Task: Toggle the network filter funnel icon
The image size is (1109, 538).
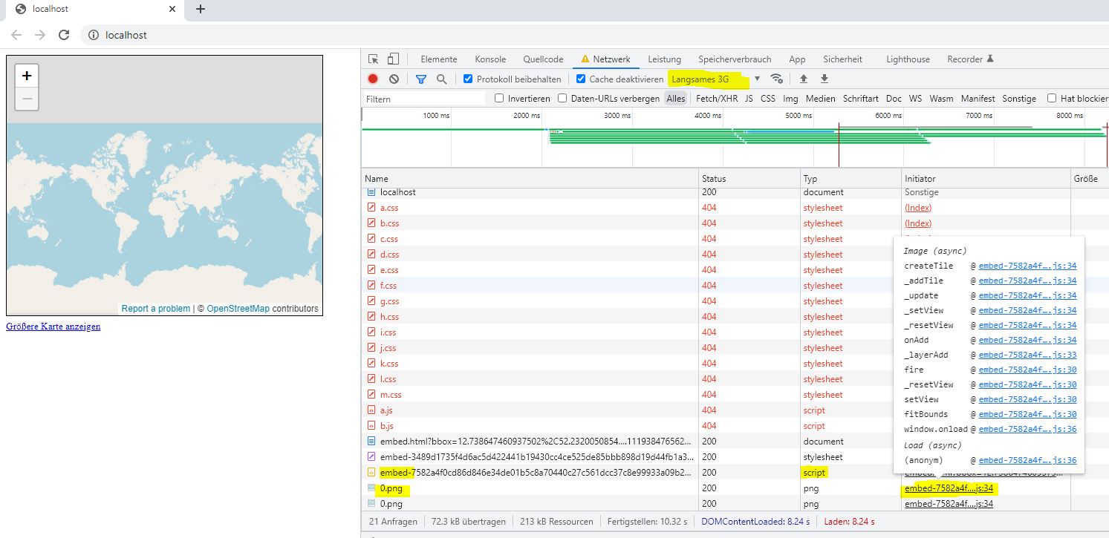Action: tap(421, 79)
